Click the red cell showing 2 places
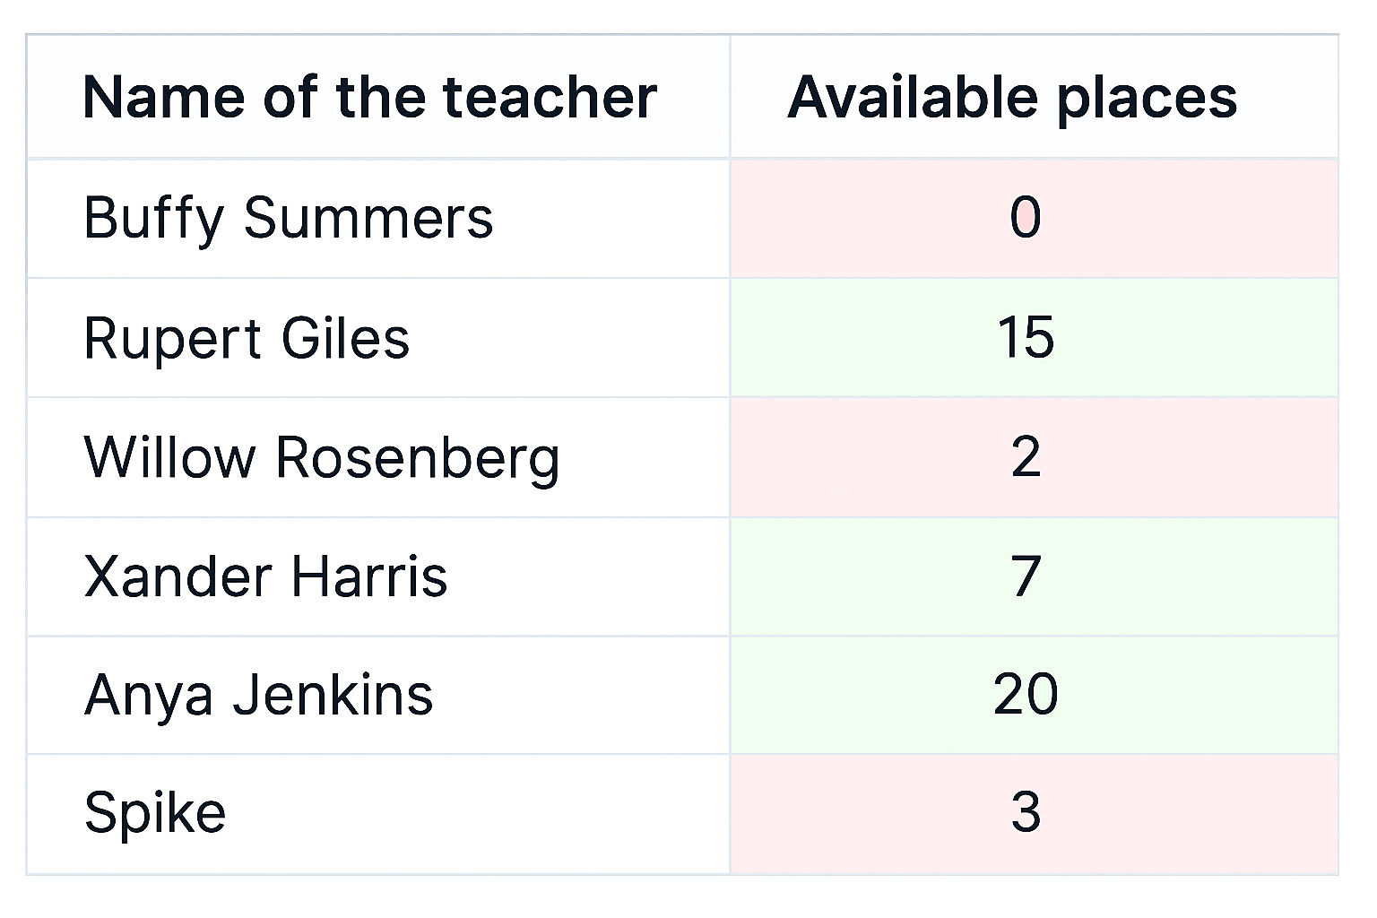The image size is (1377, 918). click(1034, 457)
